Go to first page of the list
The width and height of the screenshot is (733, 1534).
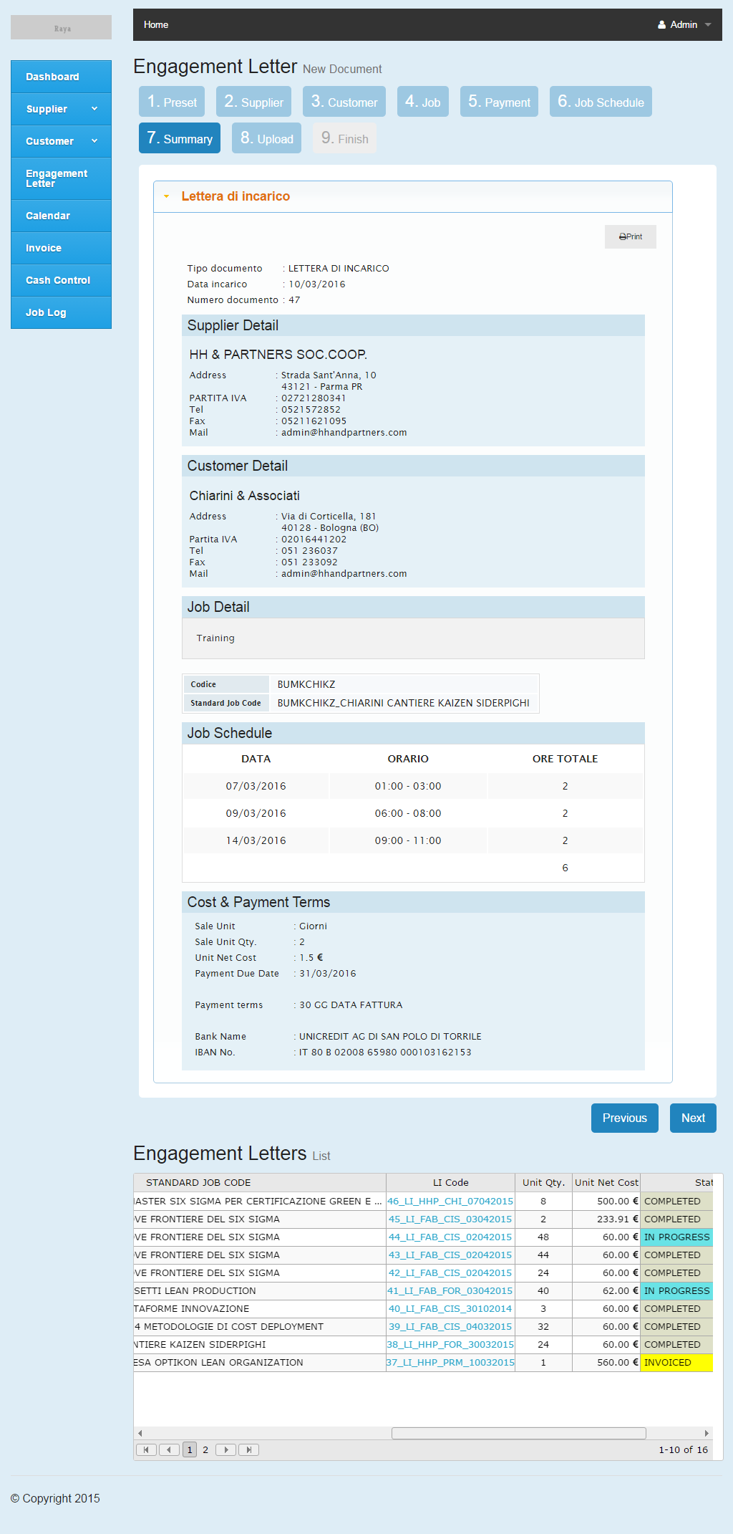click(x=146, y=1449)
